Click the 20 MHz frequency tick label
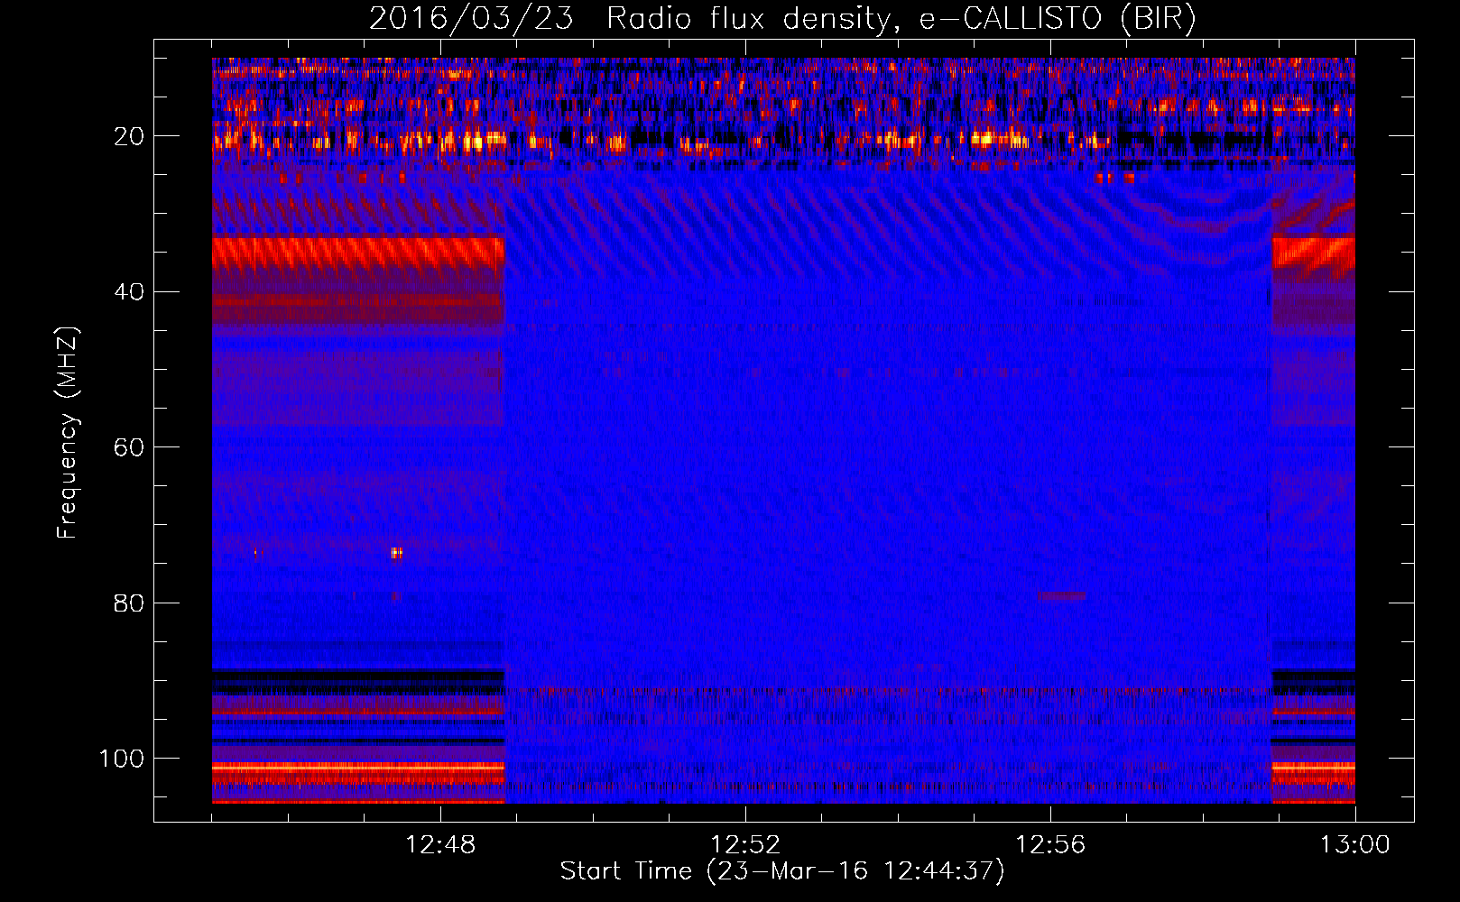Viewport: 1460px width, 902px height. pos(129,136)
